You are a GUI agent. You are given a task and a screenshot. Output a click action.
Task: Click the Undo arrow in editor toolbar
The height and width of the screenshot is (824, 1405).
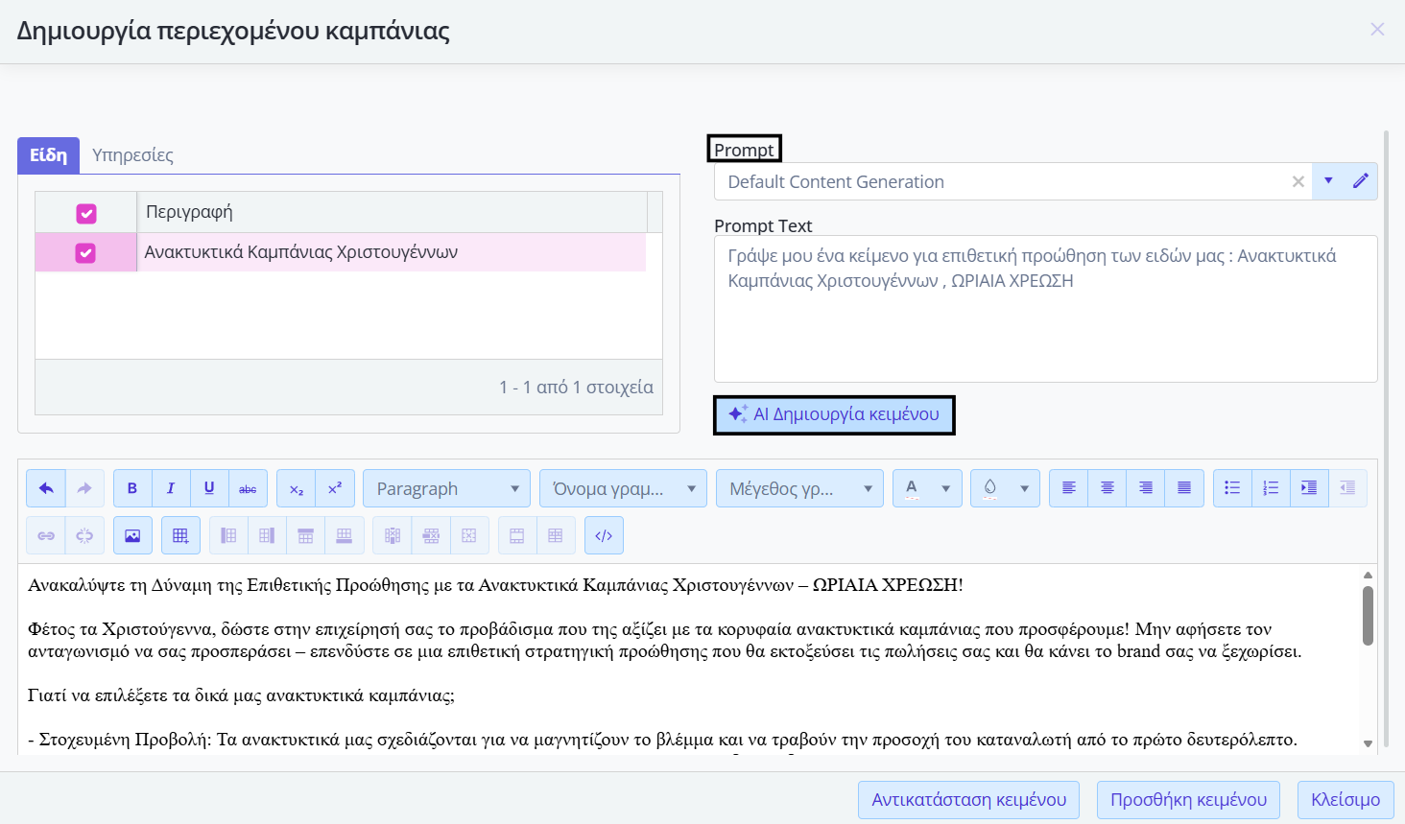pyautogui.click(x=46, y=488)
